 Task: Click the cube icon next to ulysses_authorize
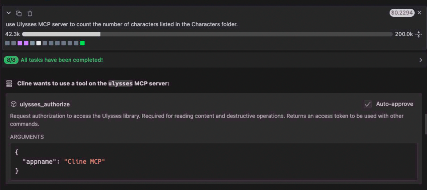[14, 104]
